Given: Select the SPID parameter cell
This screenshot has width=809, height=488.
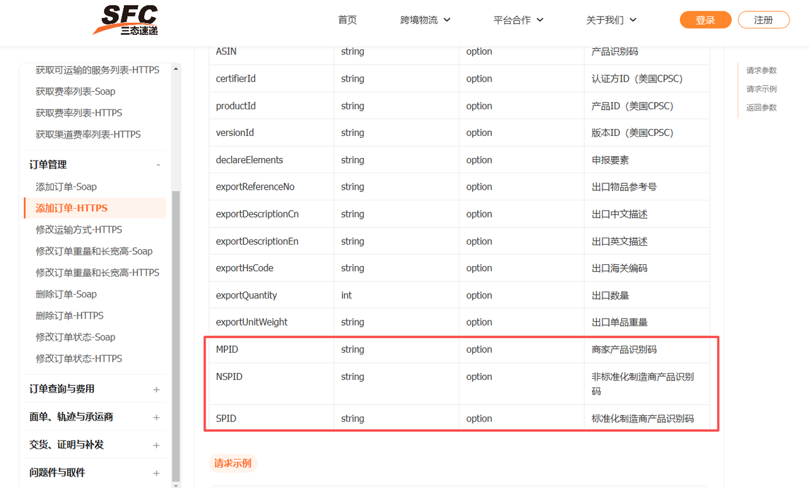Looking at the screenshot, I should pyautogui.click(x=272, y=418).
